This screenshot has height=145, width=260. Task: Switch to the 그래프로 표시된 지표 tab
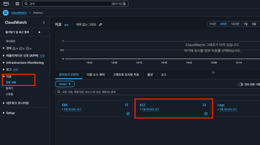[126, 75]
